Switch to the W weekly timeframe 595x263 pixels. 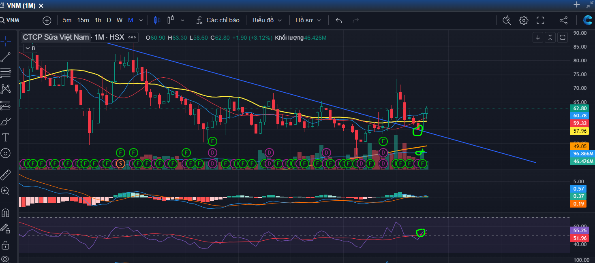[x=120, y=20]
